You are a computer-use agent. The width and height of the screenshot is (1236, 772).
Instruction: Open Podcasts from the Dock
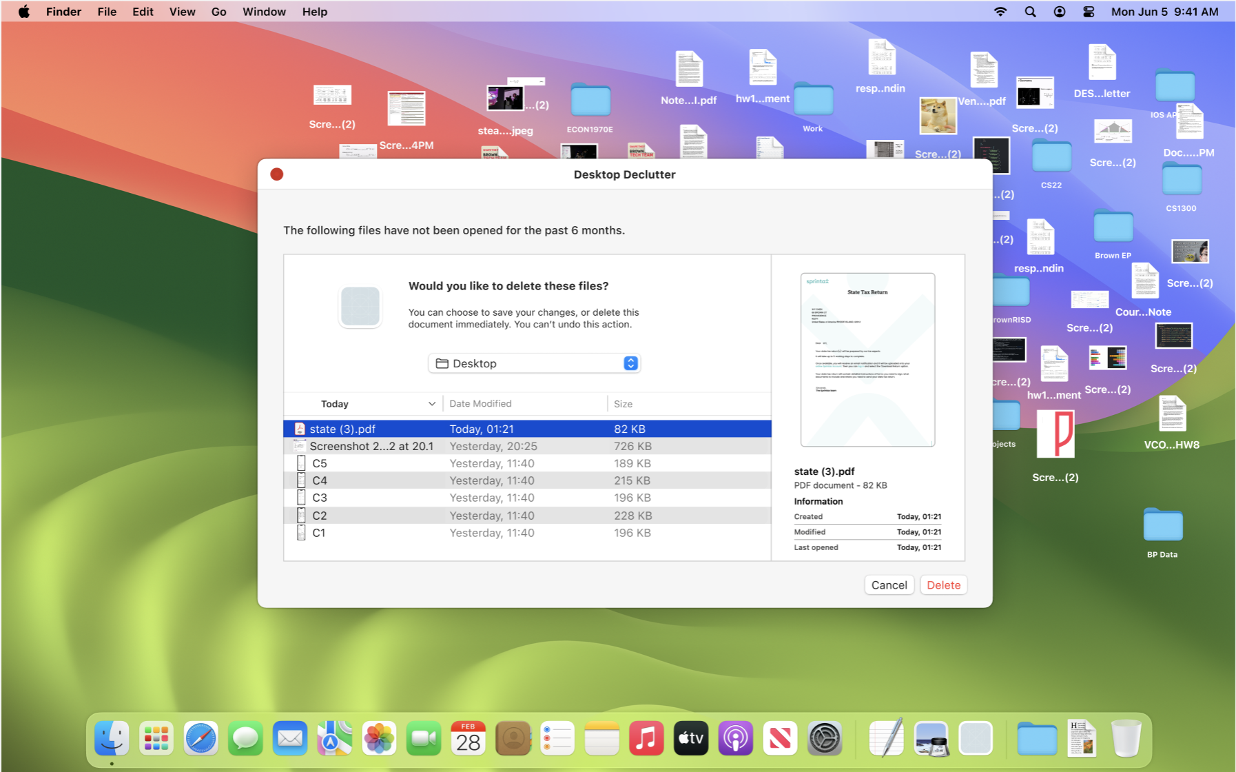735,739
